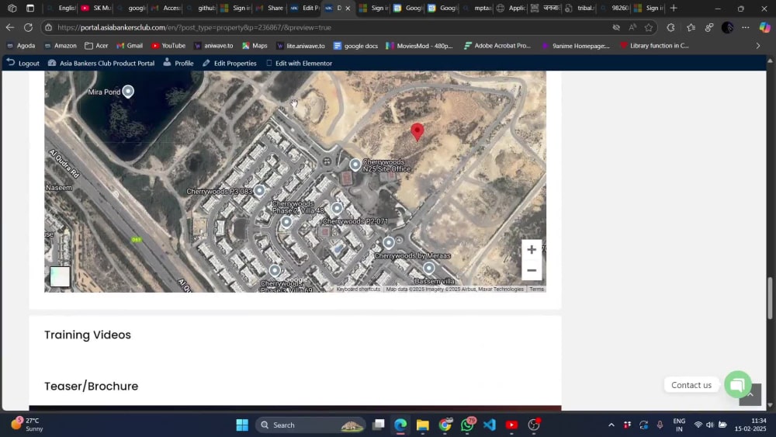Show more bookmarks chevron

pyautogui.click(x=757, y=46)
